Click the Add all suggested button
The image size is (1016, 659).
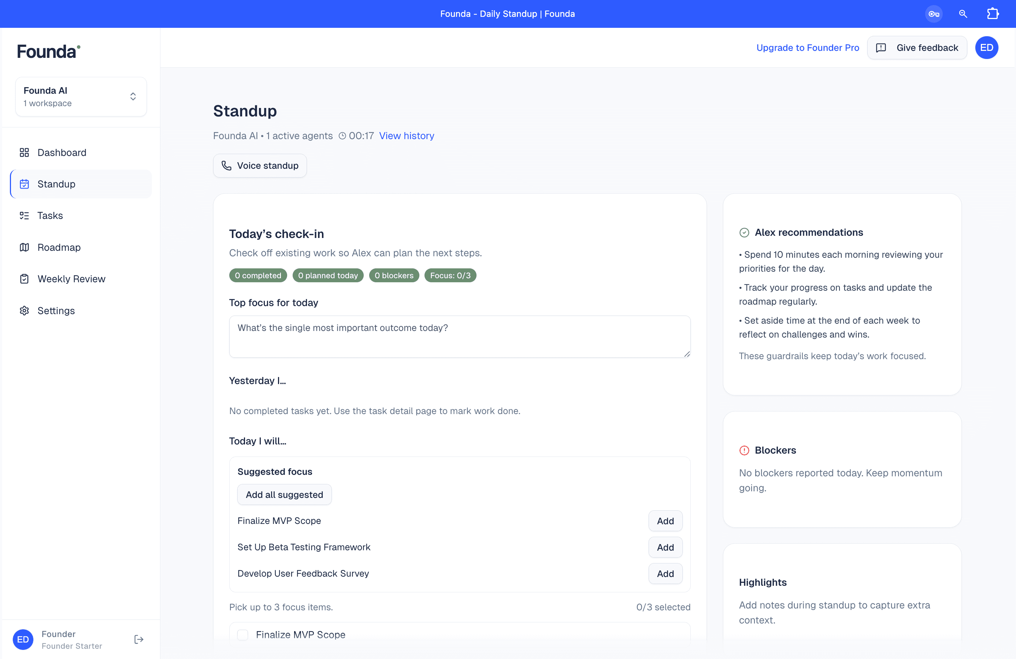click(284, 494)
